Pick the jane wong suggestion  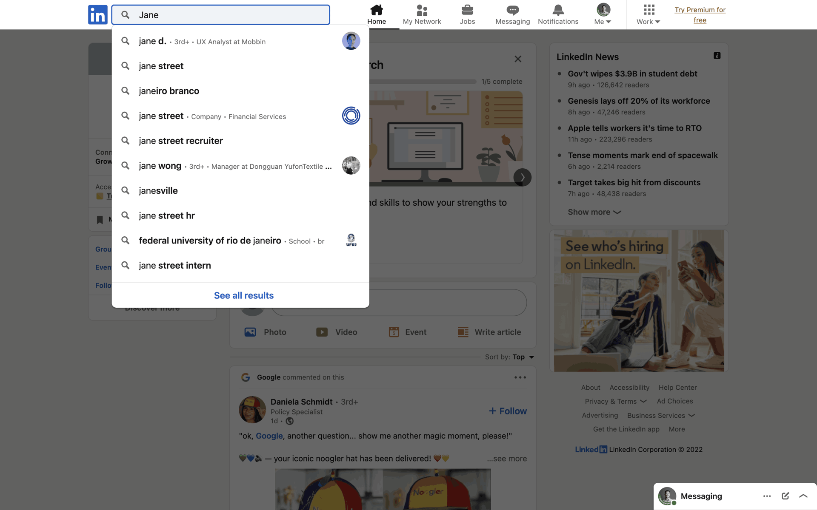(x=240, y=166)
